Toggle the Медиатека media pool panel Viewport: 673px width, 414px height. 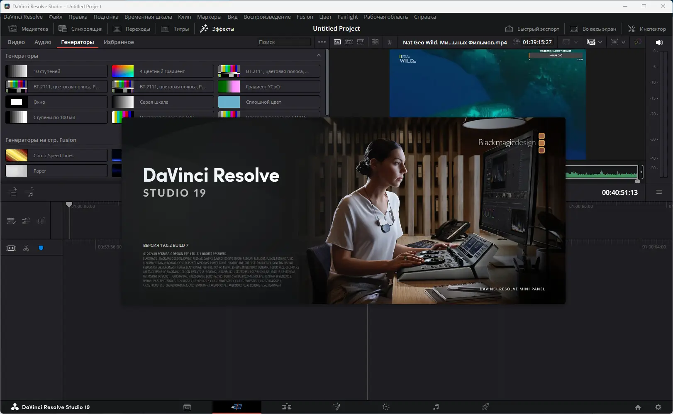pyautogui.click(x=29, y=29)
